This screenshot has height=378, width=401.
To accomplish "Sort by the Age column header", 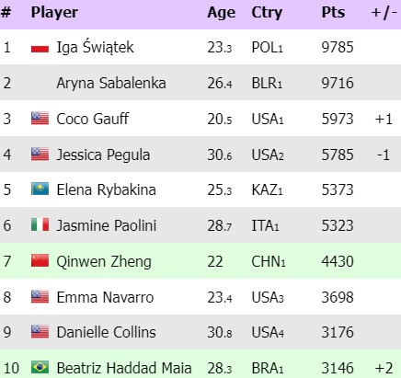I will (221, 13).
